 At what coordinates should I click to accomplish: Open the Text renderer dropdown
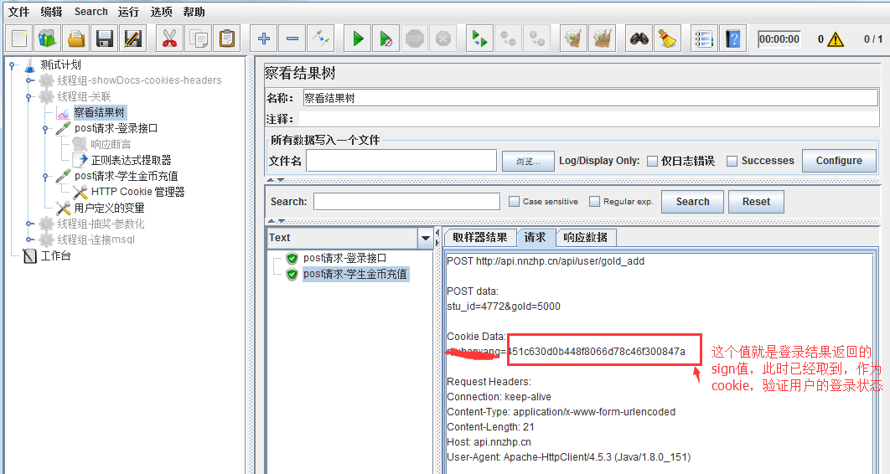425,238
